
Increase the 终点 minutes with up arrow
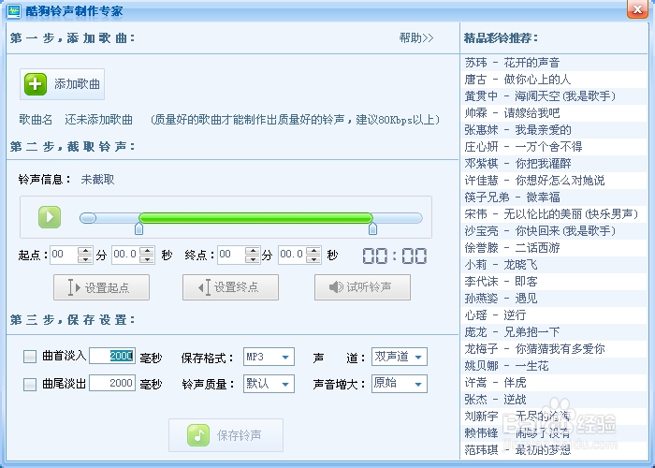[x=253, y=250]
